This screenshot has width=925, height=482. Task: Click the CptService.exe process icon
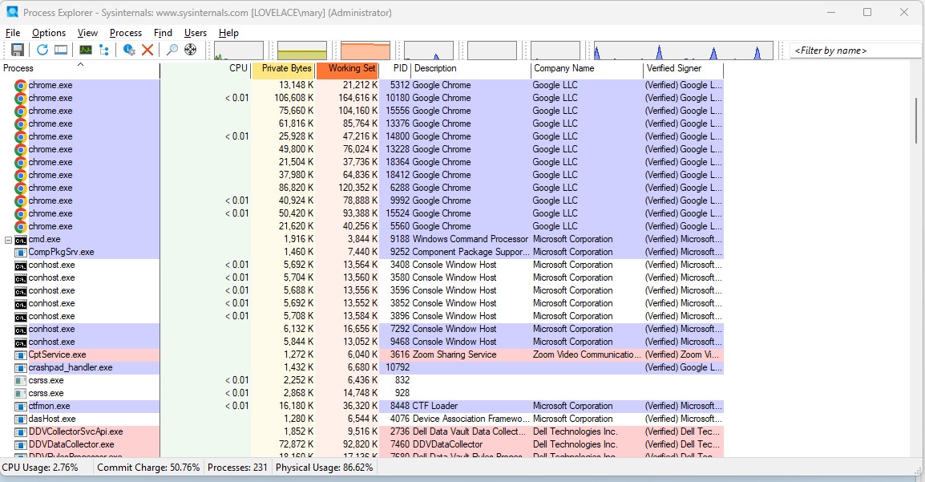(x=21, y=355)
